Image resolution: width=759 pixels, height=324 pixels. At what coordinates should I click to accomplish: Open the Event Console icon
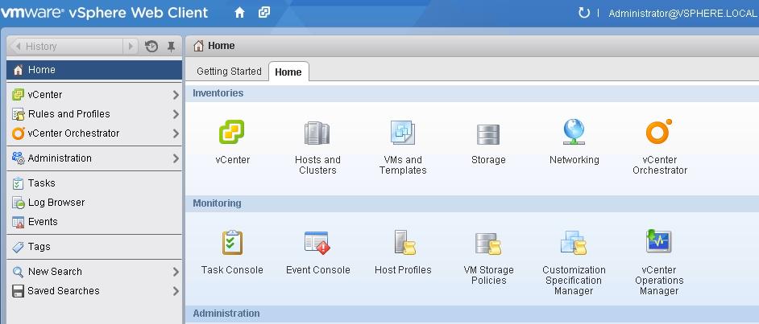point(317,243)
